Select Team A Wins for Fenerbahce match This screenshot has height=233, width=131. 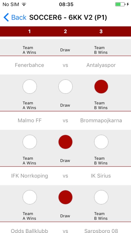click(x=30, y=86)
